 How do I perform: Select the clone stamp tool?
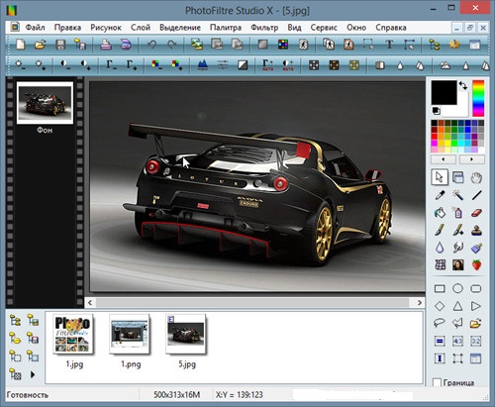point(476,230)
